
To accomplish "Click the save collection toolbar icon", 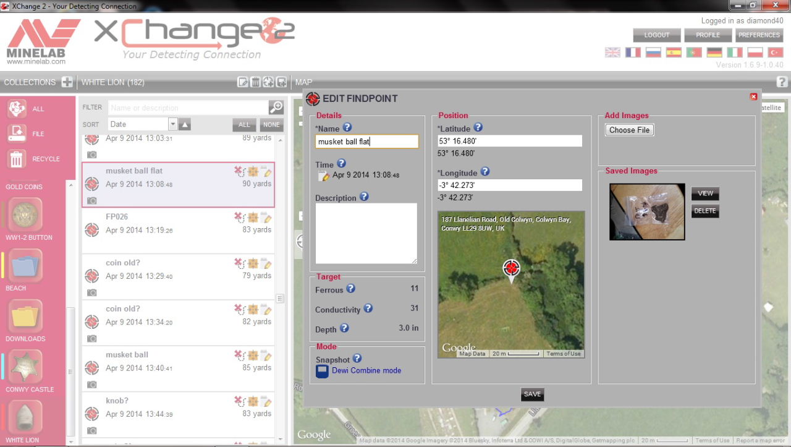I will coord(281,82).
